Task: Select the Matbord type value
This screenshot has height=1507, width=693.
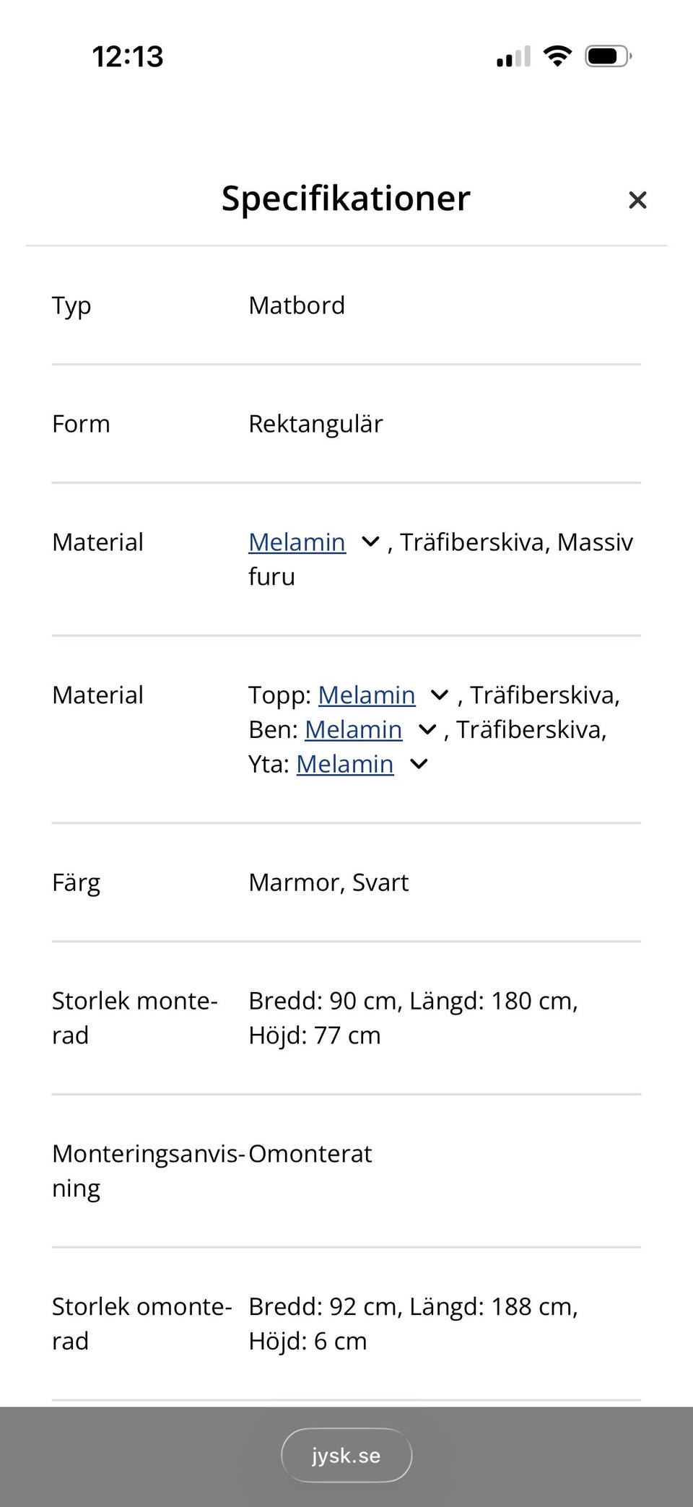Action: pyautogui.click(x=297, y=305)
